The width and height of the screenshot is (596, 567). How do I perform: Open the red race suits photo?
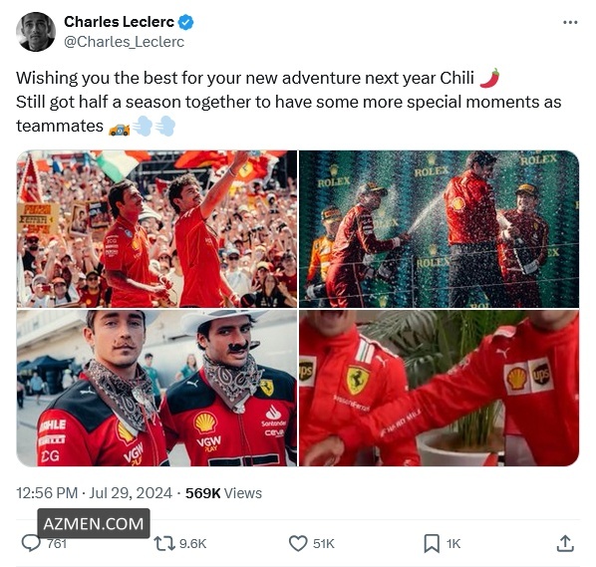pos(439,388)
